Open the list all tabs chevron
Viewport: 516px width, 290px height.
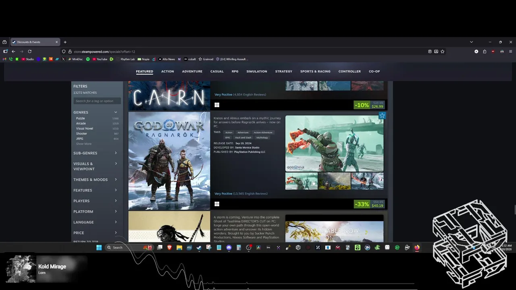pyautogui.click(x=471, y=42)
